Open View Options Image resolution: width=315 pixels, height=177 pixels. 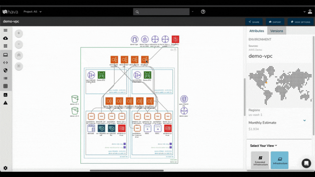[300, 22]
